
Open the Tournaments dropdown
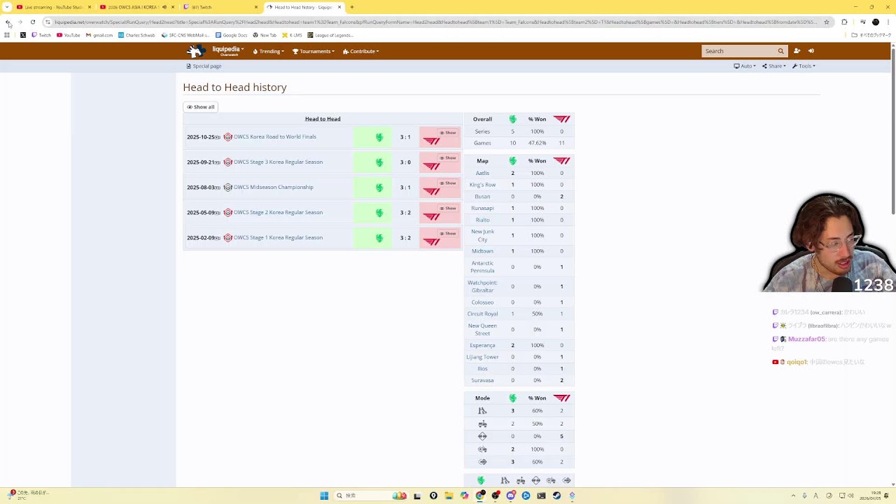click(x=314, y=51)
